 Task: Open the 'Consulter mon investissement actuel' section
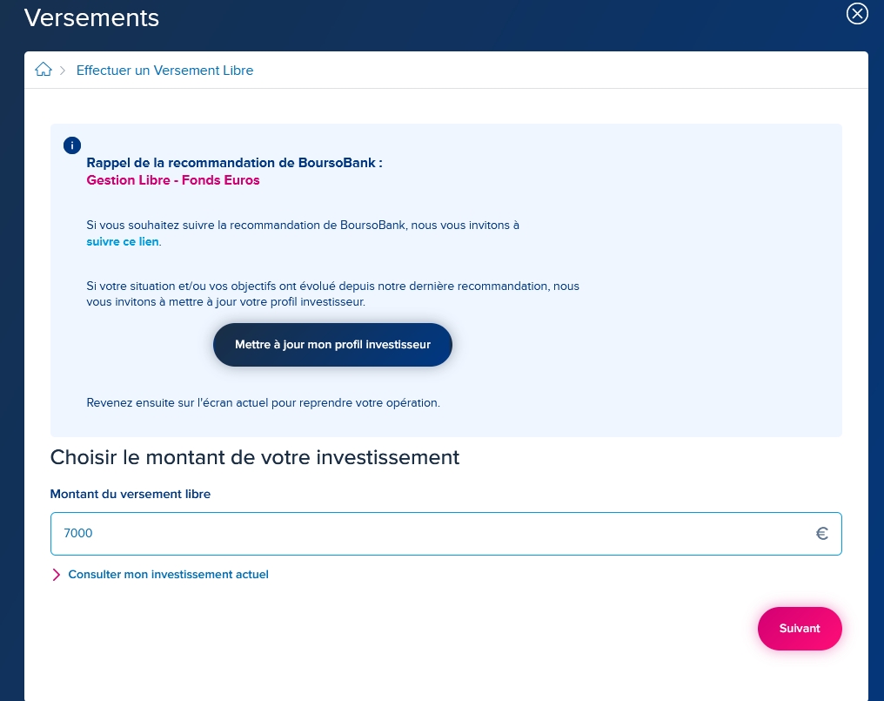[x=168, y=575]
